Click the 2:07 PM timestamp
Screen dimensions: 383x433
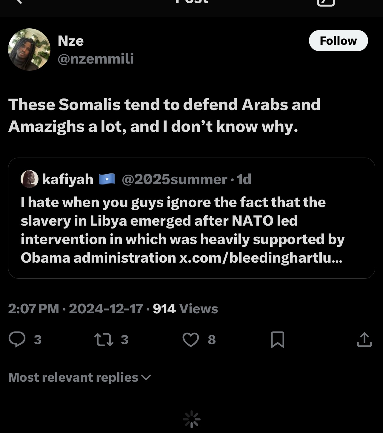coord(33,309)
